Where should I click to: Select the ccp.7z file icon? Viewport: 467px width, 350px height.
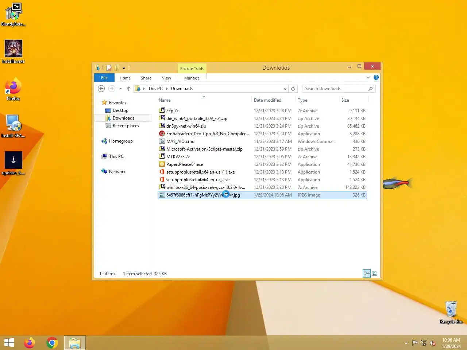162,110
